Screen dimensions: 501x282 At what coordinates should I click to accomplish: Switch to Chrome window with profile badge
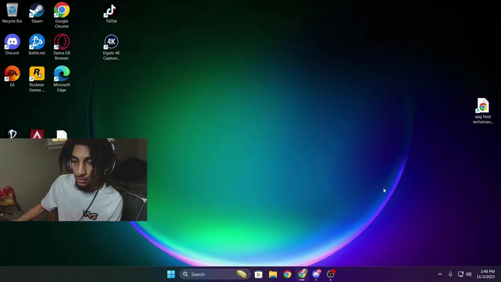pyautogui.click(x=302, y=274)
